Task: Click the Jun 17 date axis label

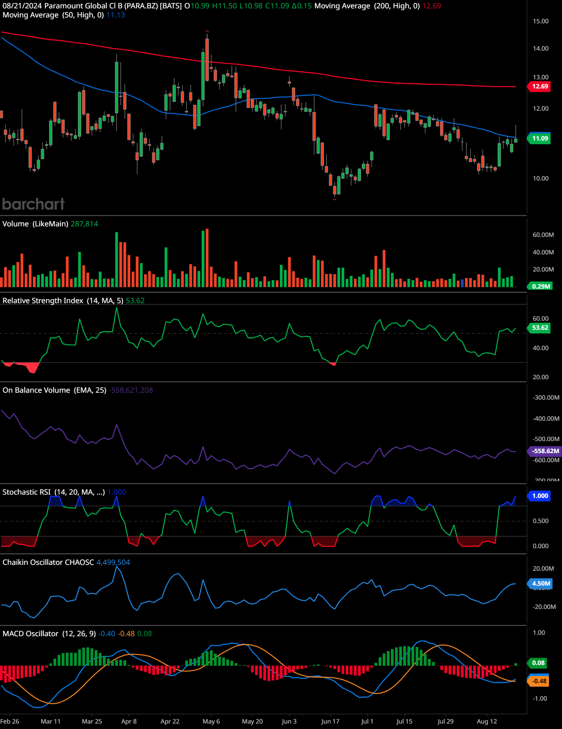Action: 330,721
